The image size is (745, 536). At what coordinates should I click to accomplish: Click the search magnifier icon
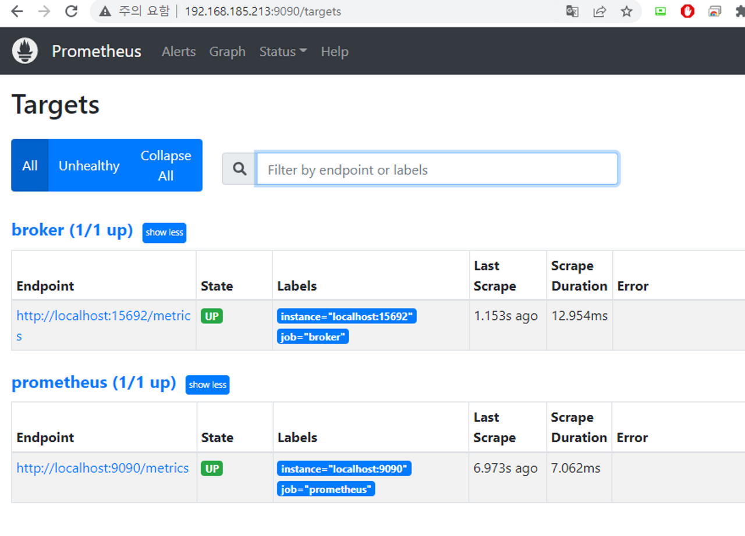(239, 169)
